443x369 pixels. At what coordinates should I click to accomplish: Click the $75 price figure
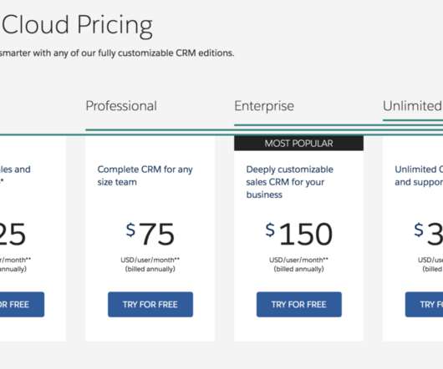tap(150, 234)
